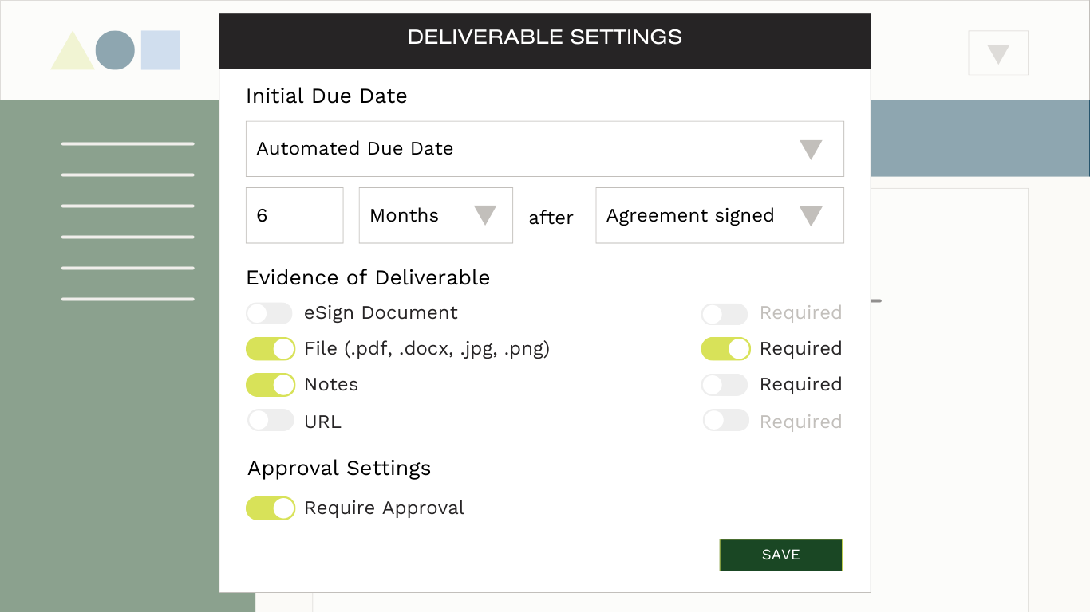Open the top-right dropdown arrow button

pyautogui.click(x=997, y=53)
